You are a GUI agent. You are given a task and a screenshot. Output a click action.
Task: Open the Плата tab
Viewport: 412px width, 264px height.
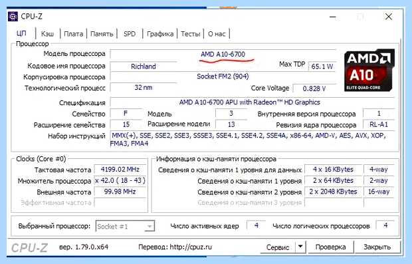pos(73,34)
